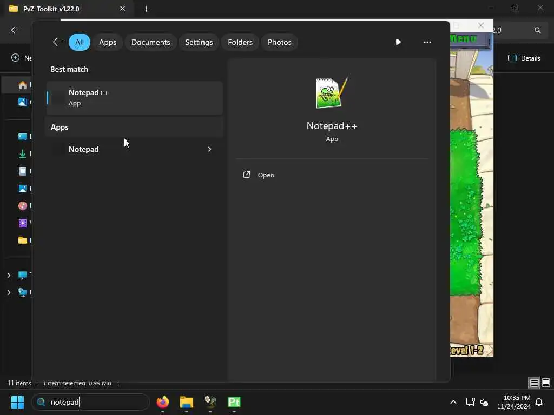The width and height of the screenshot is (554, 415).
Task: Open a new File Explorer tab
Action: tap(146, 9)
